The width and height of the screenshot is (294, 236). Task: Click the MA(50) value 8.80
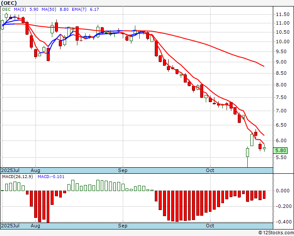64,10
